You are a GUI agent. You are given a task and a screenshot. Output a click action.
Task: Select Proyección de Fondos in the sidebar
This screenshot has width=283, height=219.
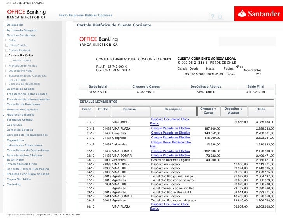click(x=23, y=65)
